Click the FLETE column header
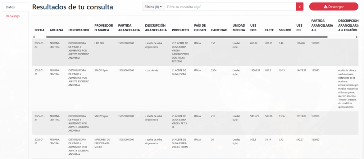 pyautogui.click(x=269, y=30)
